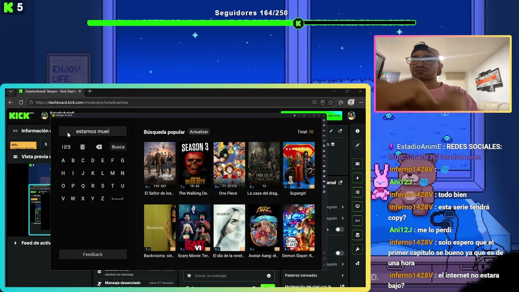The image size is (519, 292).
Task: Focus the 'estamos muer' search field
Action: [93, 131]
